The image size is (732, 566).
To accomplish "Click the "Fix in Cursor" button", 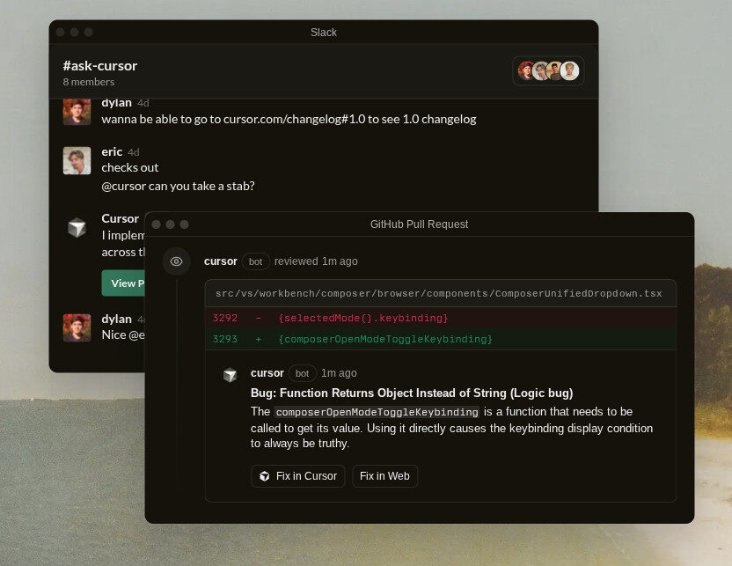I will pos(298,476).
